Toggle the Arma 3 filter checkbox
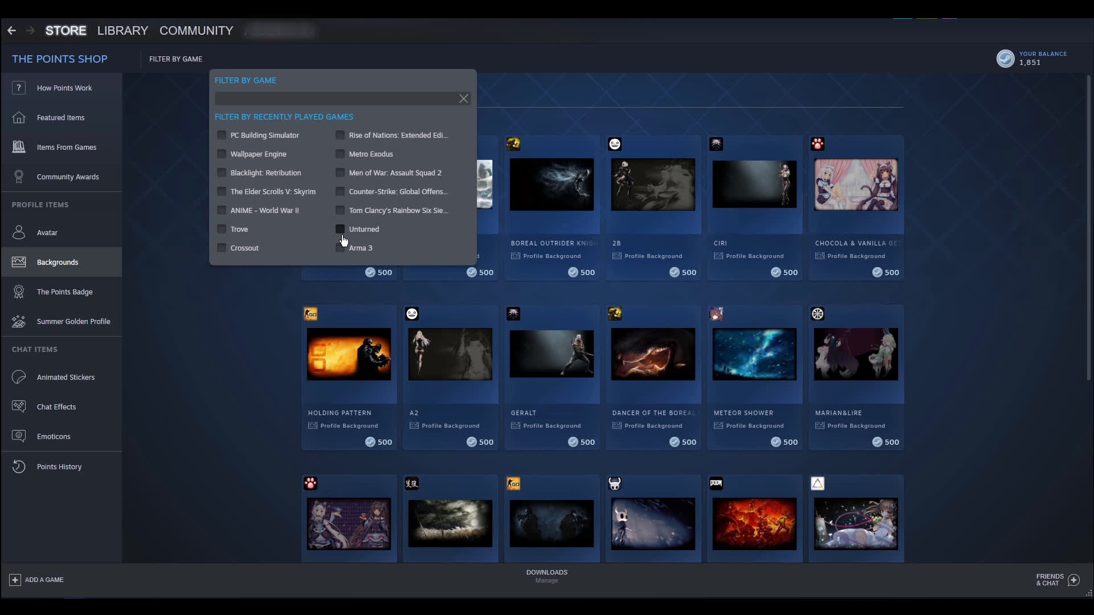Viewport: 1094px width, 615px height. click(340, 248)
